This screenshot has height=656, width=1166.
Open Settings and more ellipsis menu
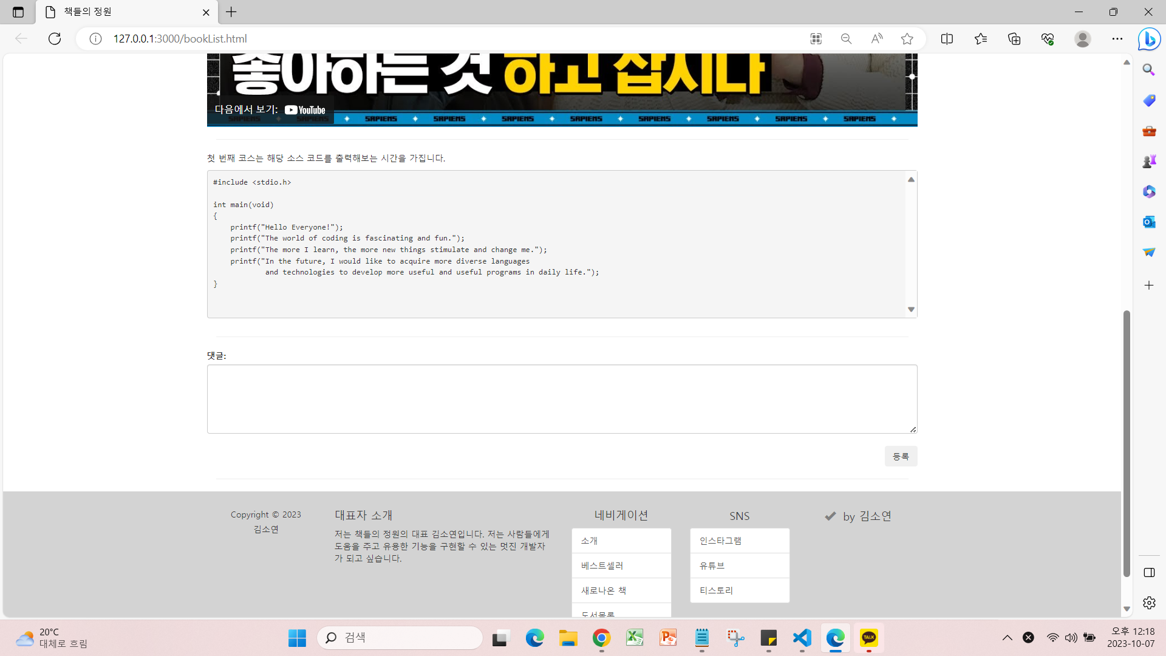(1117, 39)
